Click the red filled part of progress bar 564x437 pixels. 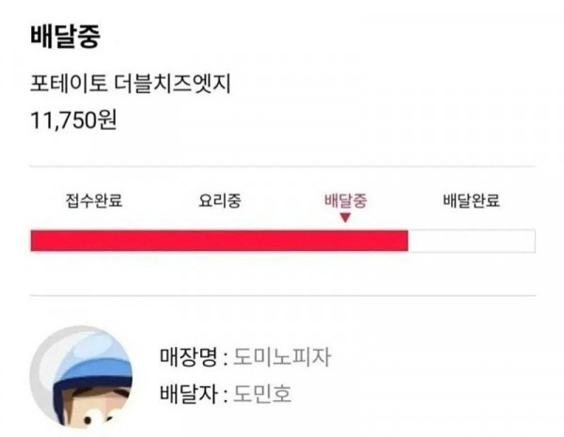218,241
